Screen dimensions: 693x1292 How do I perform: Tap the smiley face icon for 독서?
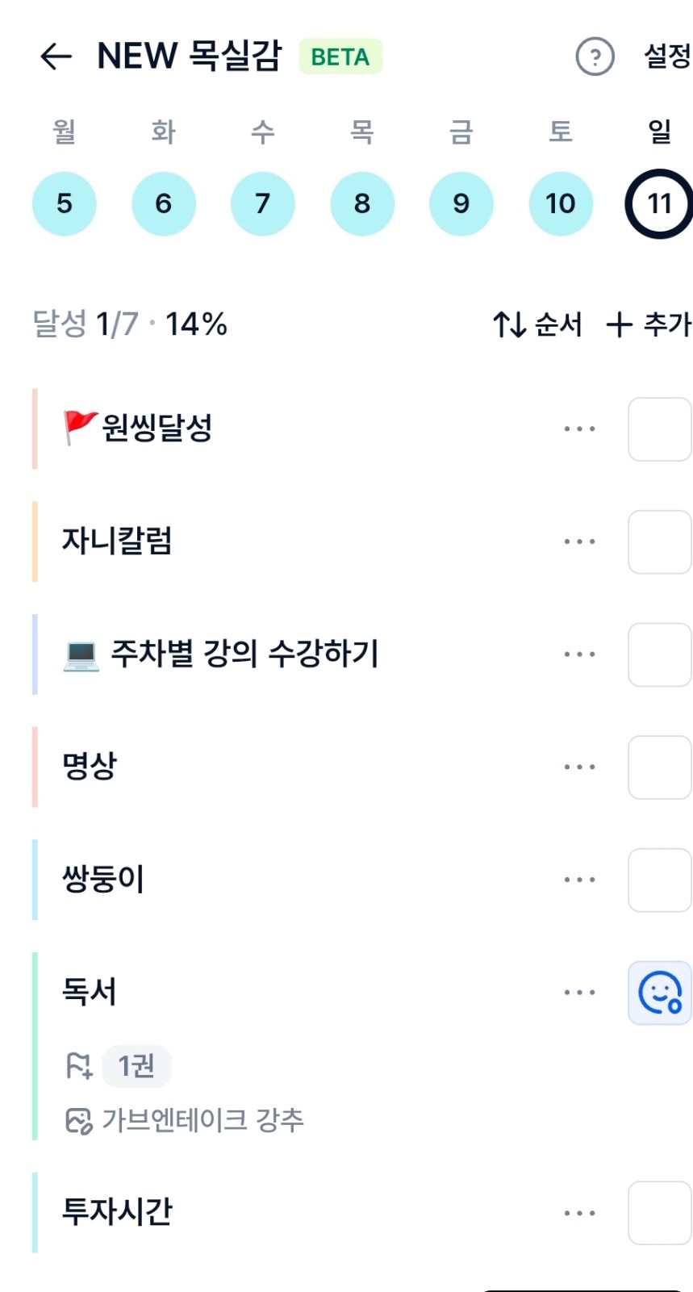point(659,993)
